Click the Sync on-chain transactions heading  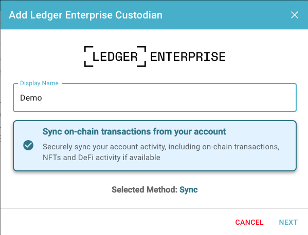[134, 131]
